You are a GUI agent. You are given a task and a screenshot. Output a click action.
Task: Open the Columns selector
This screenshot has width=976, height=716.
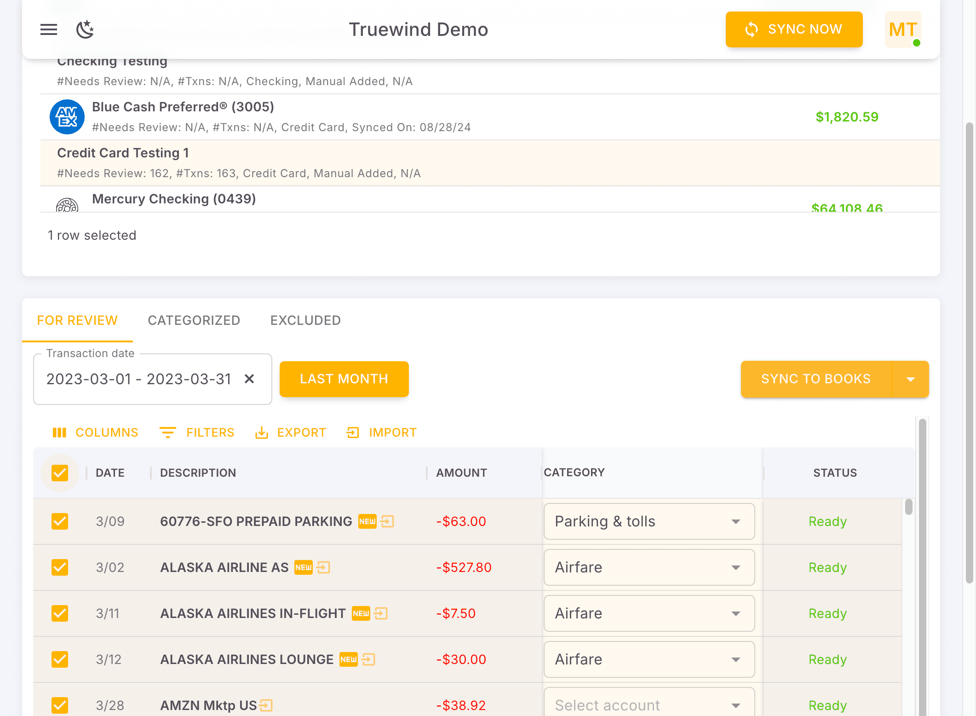click(95, 433)
